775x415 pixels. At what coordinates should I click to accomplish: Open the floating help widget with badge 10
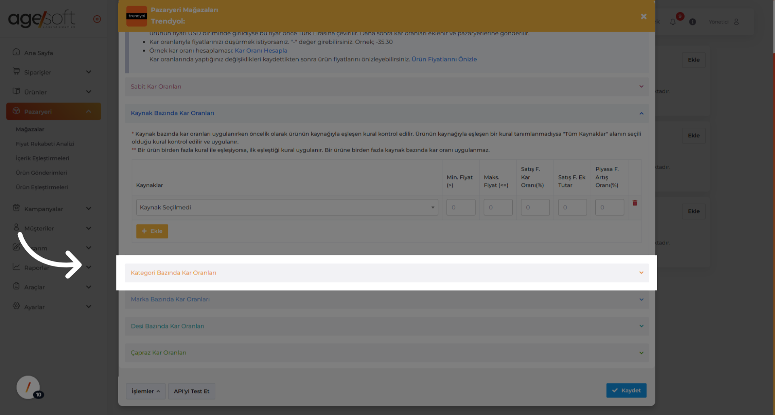tap(28, 388)
